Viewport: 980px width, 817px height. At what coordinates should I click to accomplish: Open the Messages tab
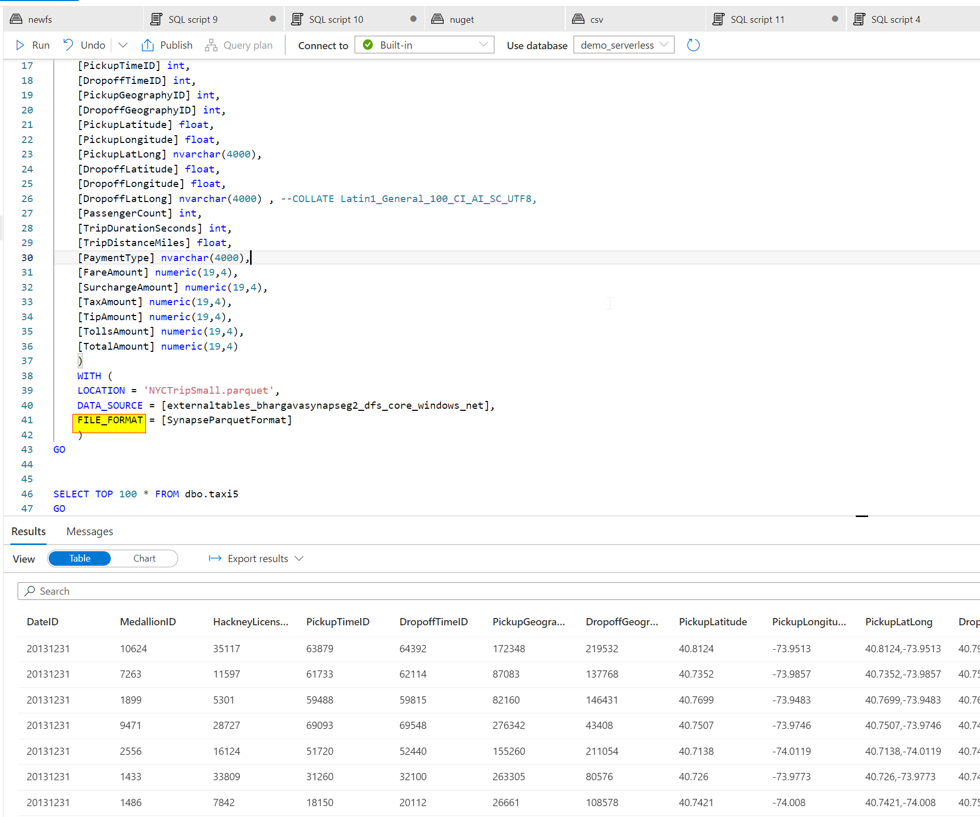click(89, 531)
